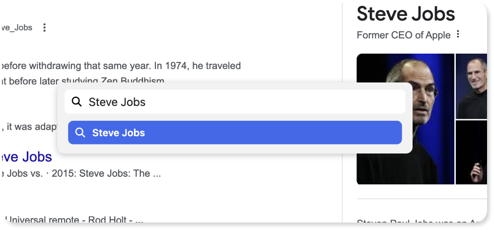Open the top-right smiling Steve Jobs photo
The height and width of the screenshot is (230, 494).
[471, 86]
